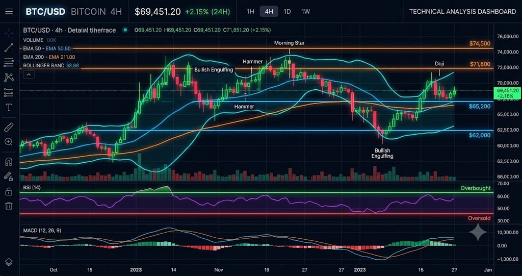
Task: Select the forecasting position tool
Action: pos(9,93)
